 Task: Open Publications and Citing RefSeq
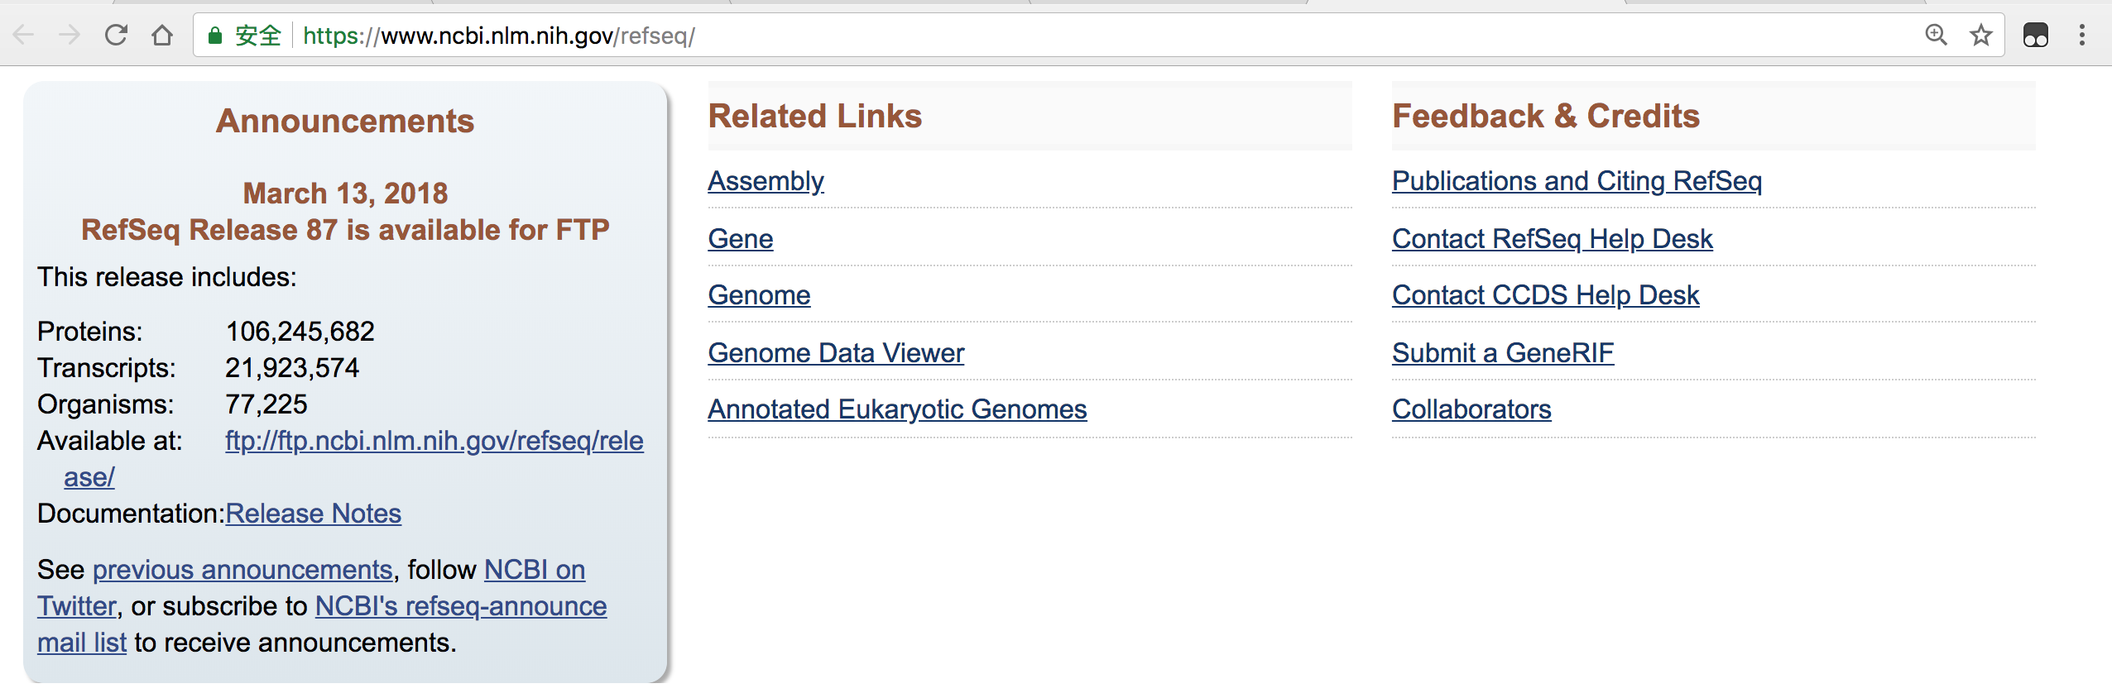click(1576, 180)
